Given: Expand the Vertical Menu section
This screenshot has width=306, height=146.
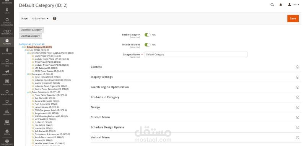Looking at the screenshot, I should (x=196, y=138).
